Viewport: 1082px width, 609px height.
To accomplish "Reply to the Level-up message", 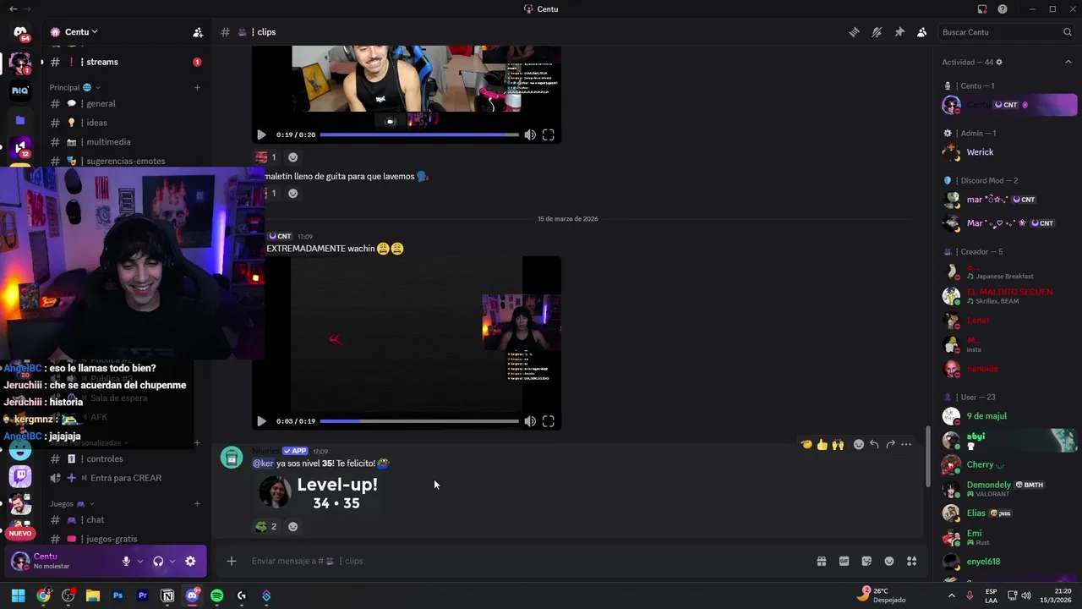I will coord(874,444).
